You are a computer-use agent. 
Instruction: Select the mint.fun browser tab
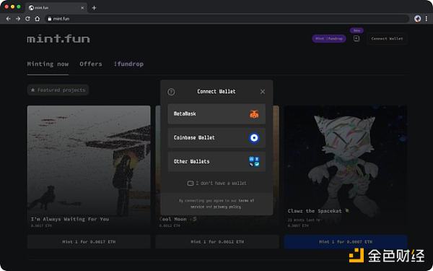click(56, 8)
